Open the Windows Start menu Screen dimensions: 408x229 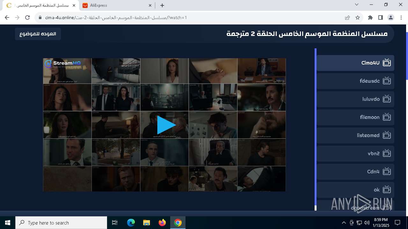point(8,223)
